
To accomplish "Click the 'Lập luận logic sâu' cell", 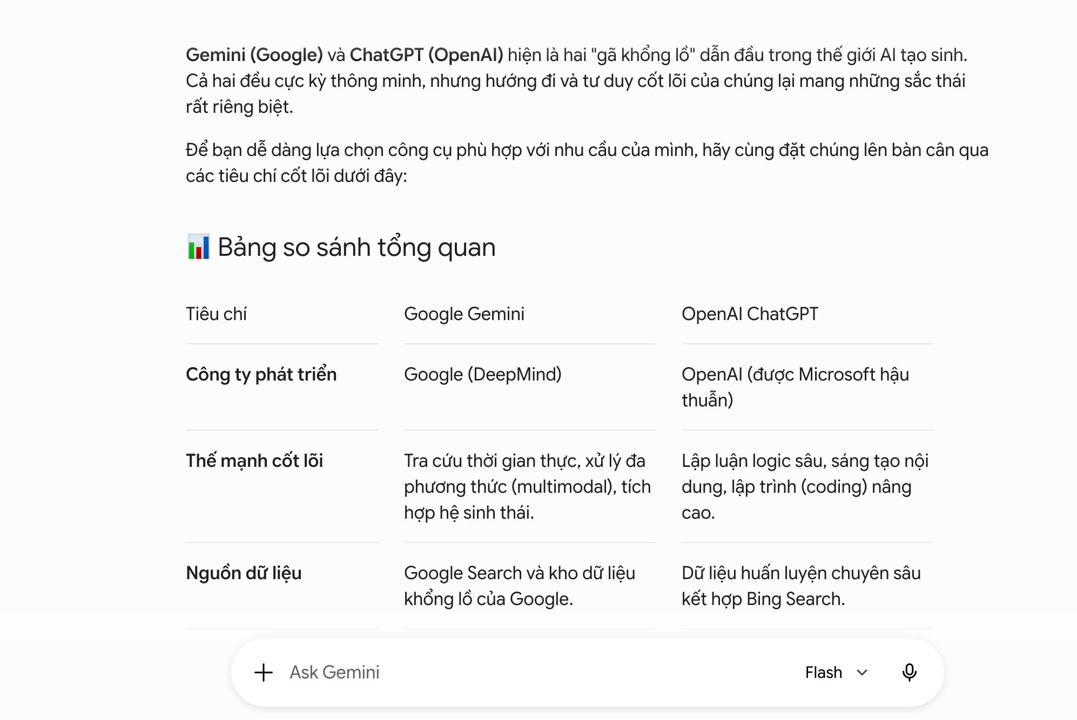I will pyautogui.click(x=805, y=487).
